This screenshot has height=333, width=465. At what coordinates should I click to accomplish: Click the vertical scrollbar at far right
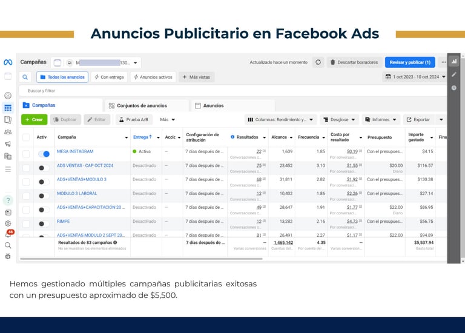(x=463, y=159)
